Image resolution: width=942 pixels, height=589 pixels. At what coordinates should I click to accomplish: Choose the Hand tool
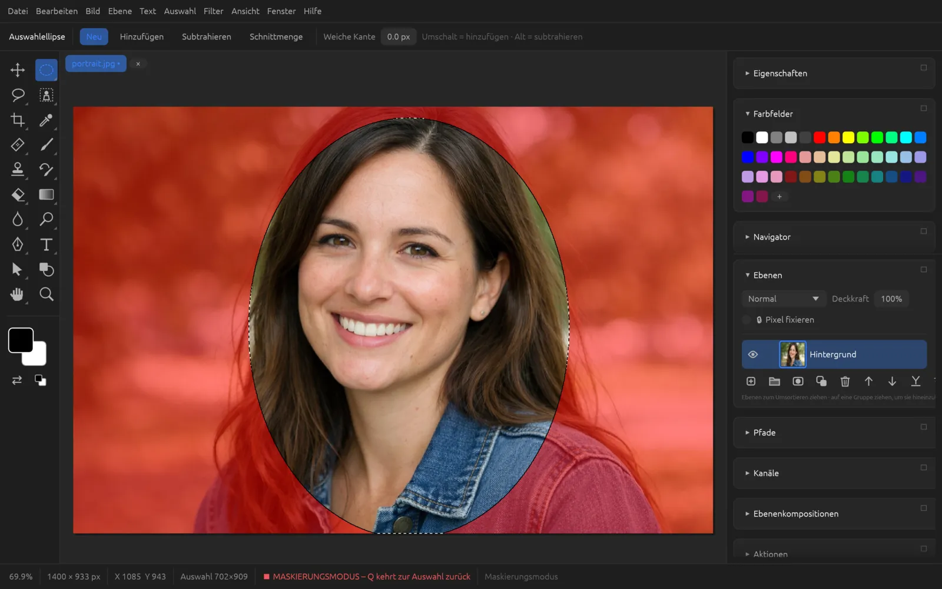(x=18, y=294)
